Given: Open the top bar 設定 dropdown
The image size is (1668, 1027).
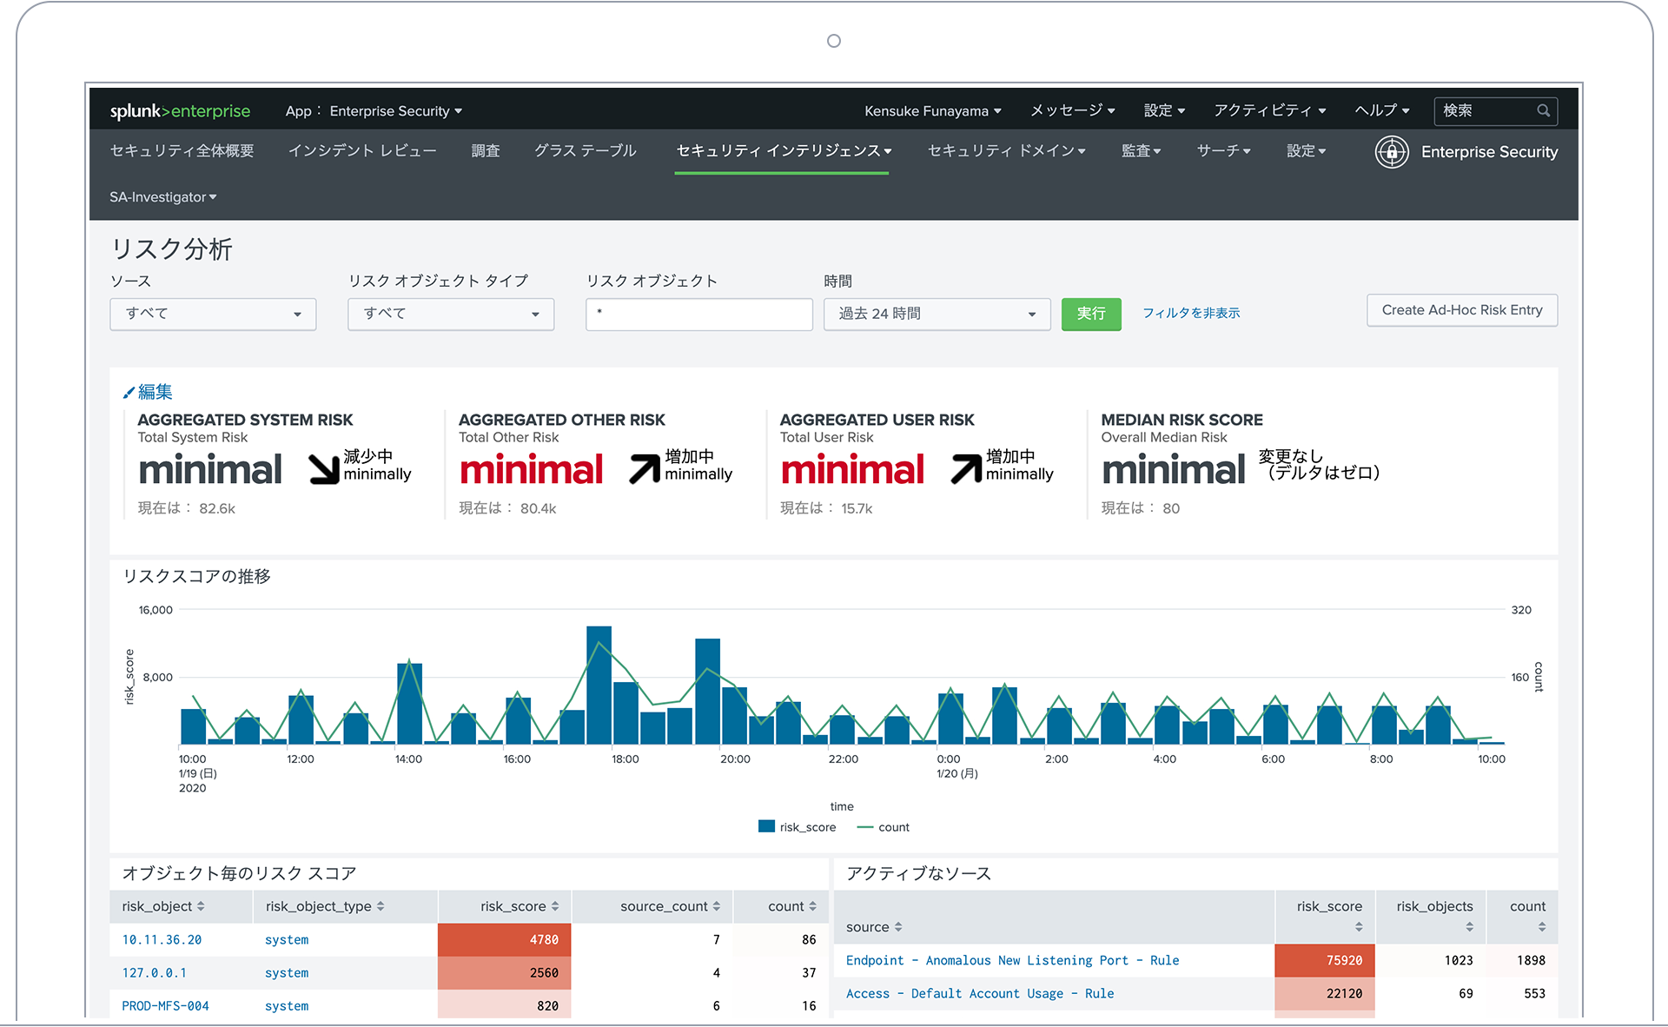Looking at the screenshot, I should [x=1164, y=111].
